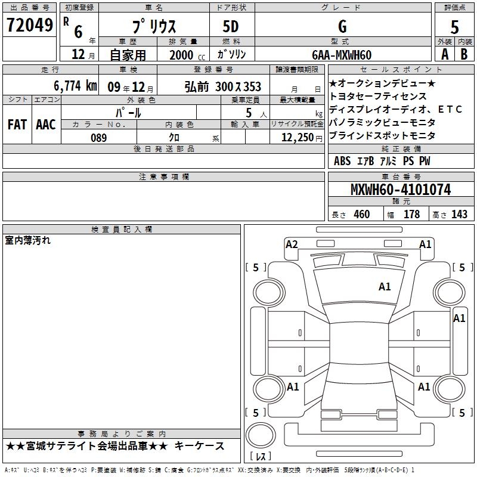
Task: Select the recycle deposit amount 12,250円
Action: click(x=296, y=137)
